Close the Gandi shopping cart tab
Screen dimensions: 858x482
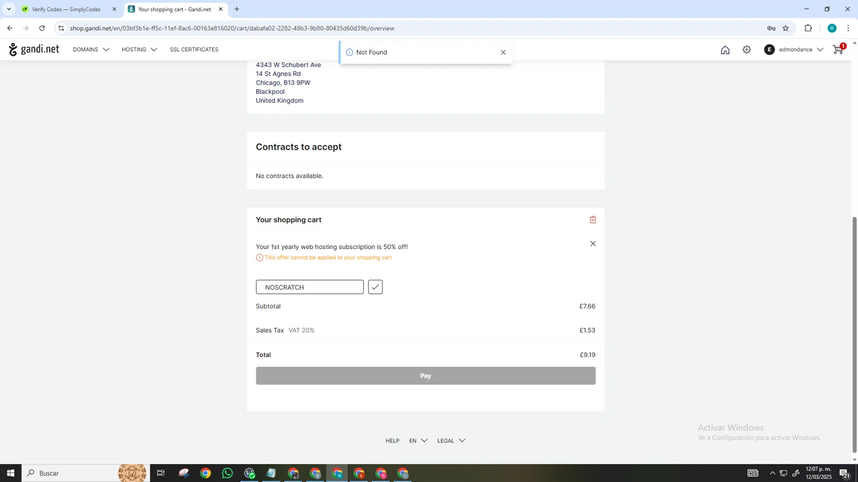[x=221, y=9]
